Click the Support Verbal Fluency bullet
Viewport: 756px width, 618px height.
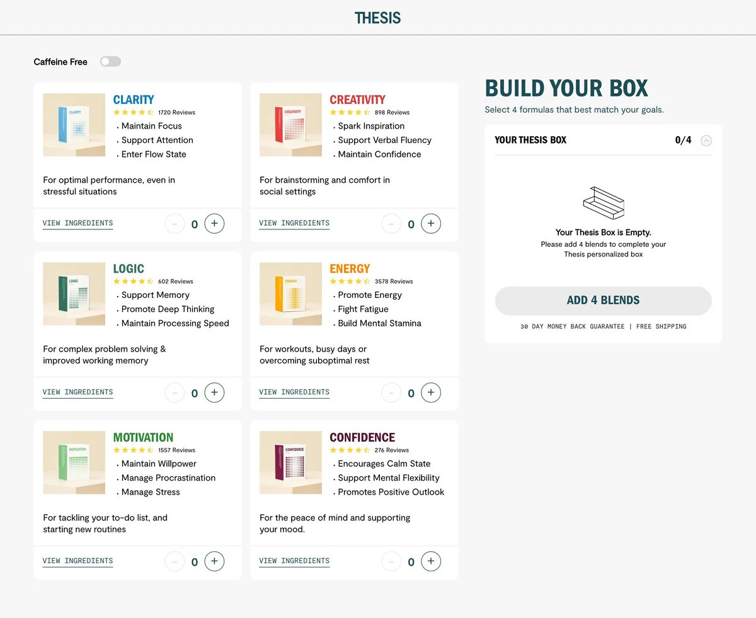(385, 140)
